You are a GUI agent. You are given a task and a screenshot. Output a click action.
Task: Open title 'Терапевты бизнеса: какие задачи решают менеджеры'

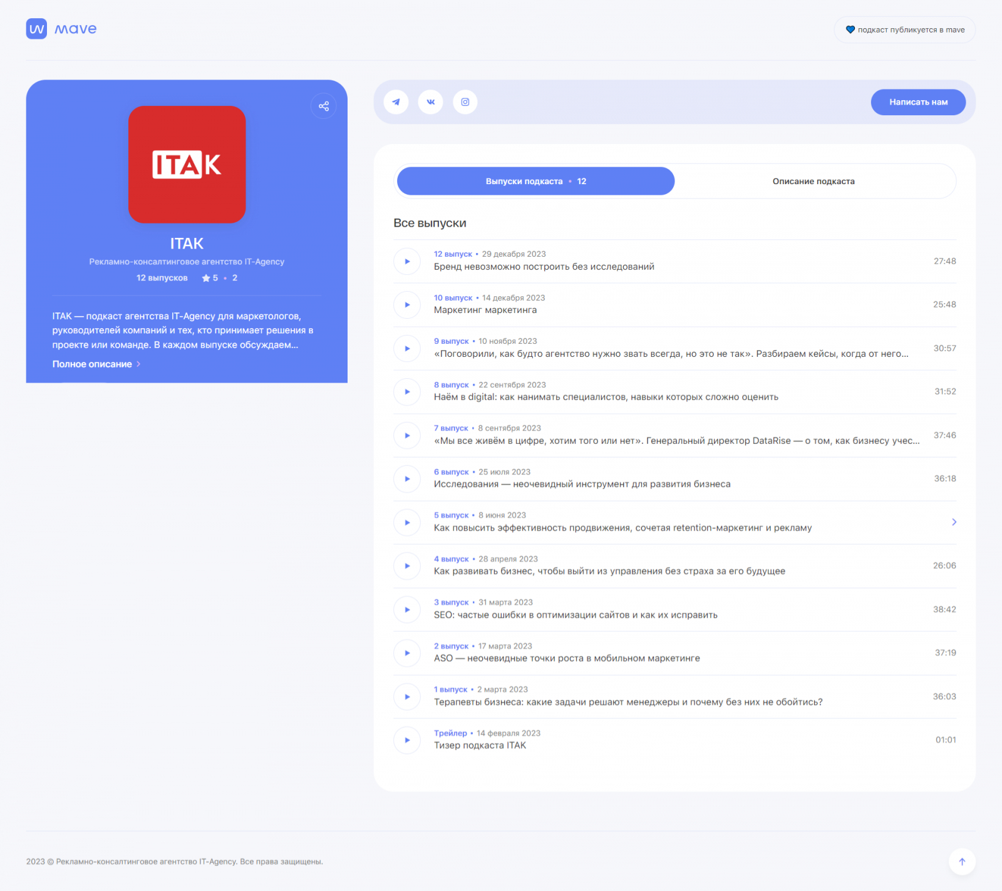[628, 702]
